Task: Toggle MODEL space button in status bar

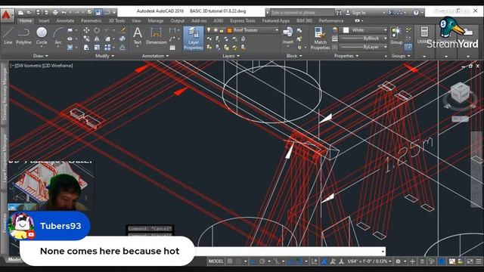Action: point(216,261)
